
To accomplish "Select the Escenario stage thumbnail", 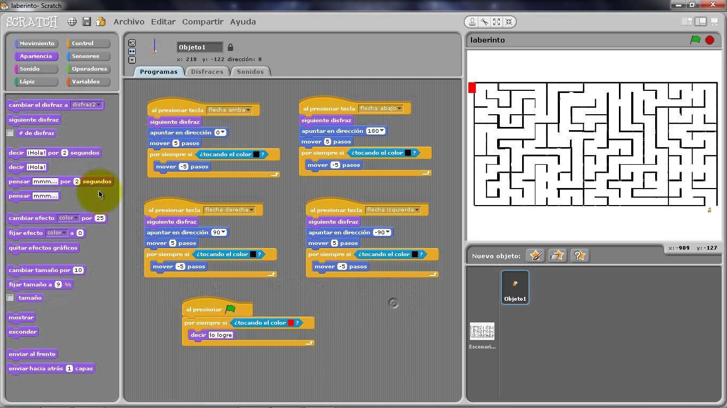I will coord(482,332).
